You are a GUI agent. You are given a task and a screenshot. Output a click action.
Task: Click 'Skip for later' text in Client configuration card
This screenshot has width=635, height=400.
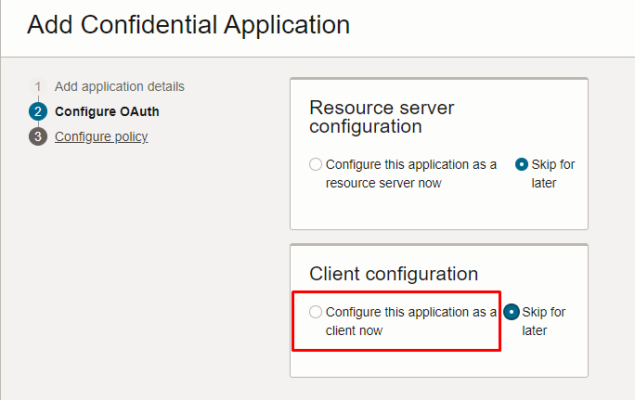pyautogui.click(x=543, y=321)
